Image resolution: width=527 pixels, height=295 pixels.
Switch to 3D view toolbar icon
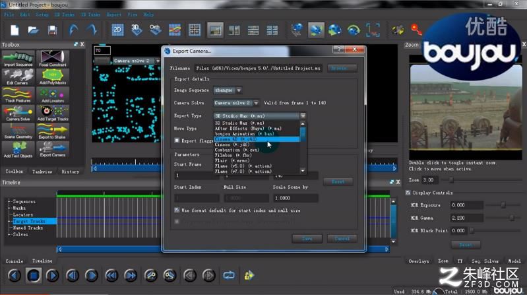pyautogui.click(x=136, y=30)
